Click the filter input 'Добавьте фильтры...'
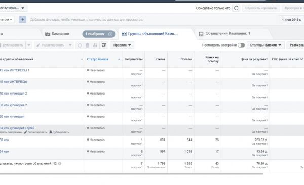 (87, 20)
